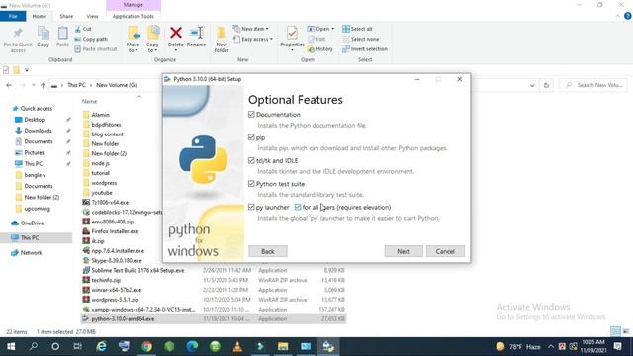Click This PC in the address breadcrumb
This screenshot has width=633, height=356.
[76, 85]
